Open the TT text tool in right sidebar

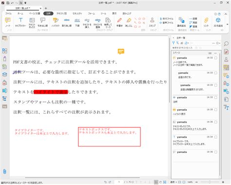click(x=226, y=107)
